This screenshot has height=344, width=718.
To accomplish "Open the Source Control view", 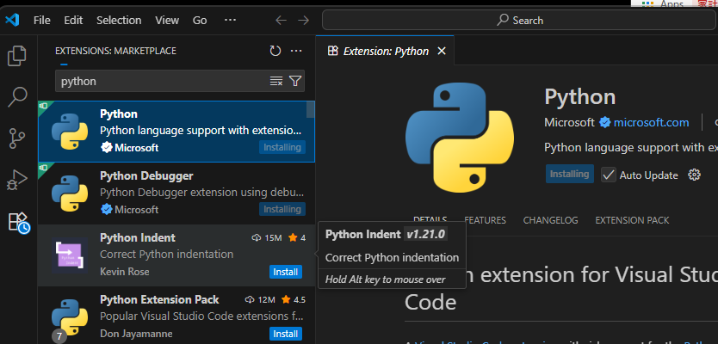I will point(17,138).
